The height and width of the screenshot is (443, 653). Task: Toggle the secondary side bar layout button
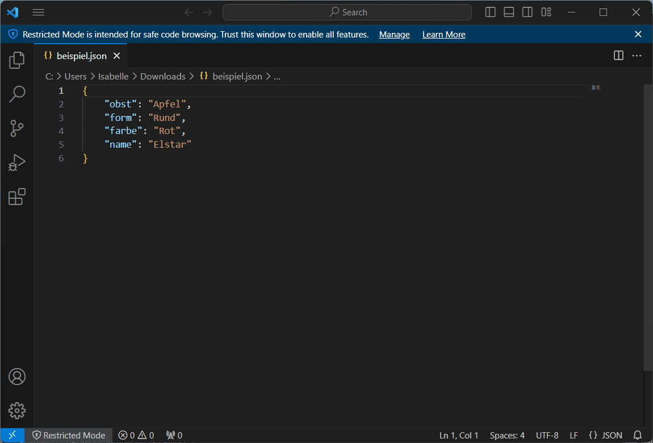point(528,12)
